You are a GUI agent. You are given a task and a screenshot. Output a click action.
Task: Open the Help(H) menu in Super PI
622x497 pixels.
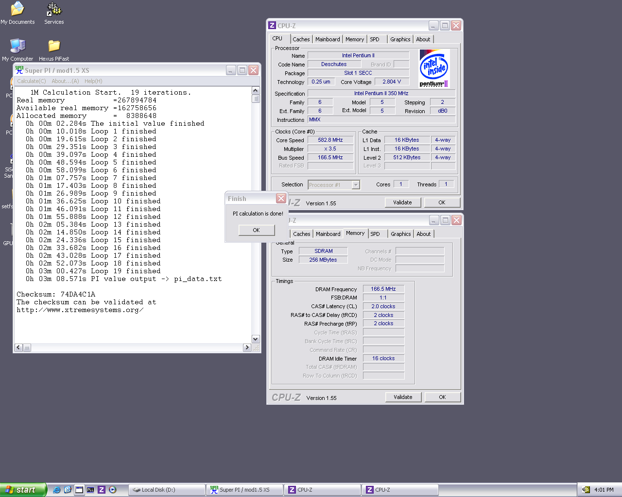click(93, 81)
